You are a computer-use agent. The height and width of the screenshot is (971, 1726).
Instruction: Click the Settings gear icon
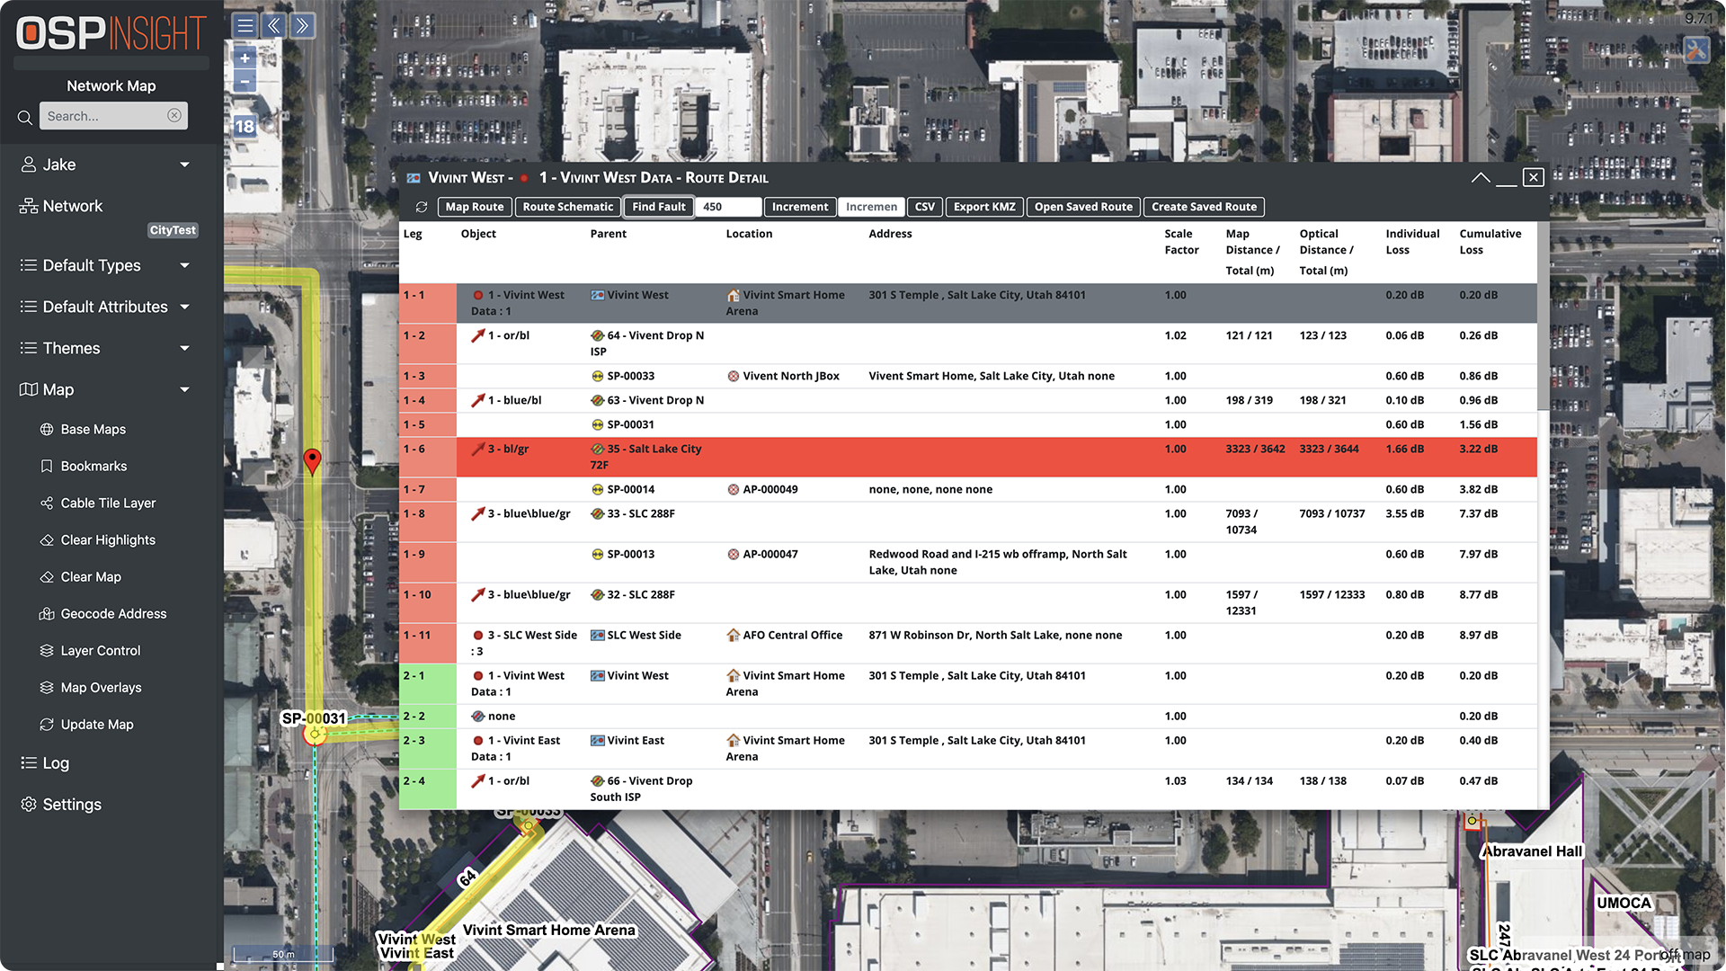click(x=29, y=805)
